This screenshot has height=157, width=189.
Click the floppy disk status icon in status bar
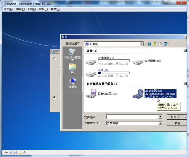(x=15, y=152)
